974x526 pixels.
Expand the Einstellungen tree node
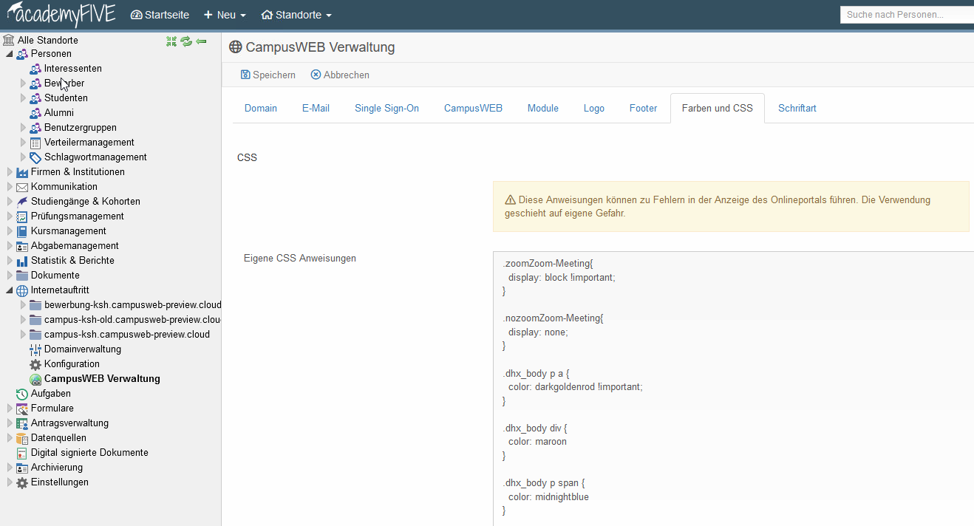pos(10,482)
